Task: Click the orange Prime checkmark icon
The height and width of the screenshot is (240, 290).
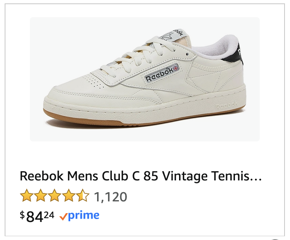Action: click(63, 217)
